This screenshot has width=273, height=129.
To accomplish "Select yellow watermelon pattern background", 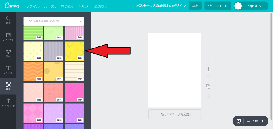I will pos(74,51).
